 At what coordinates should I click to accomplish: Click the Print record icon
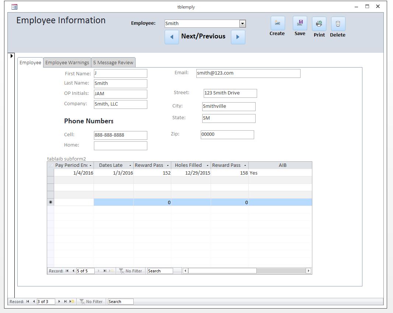click(319, 24)
